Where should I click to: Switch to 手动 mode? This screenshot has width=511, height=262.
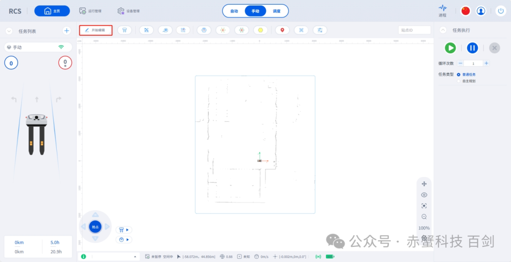255,11
